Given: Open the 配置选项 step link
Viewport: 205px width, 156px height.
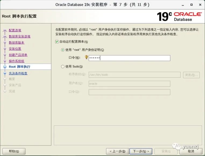Looking at the screenshot, I should click(15, 30).
